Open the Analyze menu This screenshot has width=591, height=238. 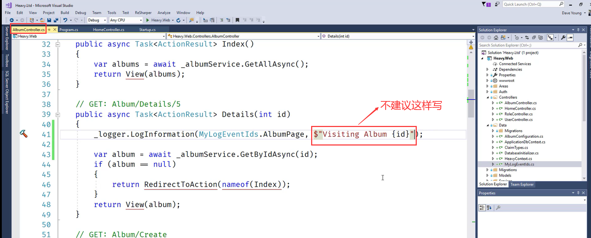pyautogui.click(x=164, y=12)
